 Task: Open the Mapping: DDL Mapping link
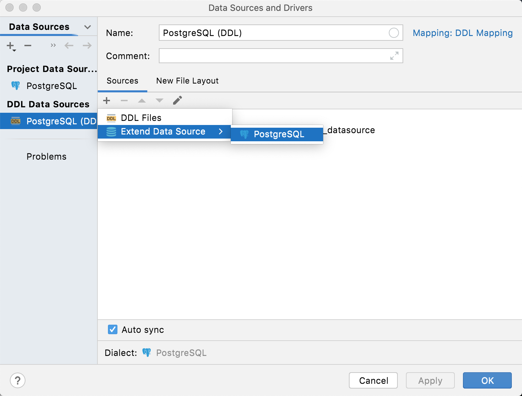coord(463,33)
